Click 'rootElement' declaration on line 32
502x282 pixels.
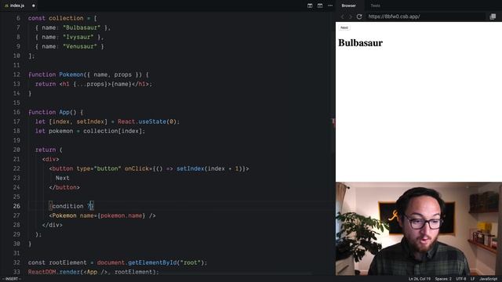[68, 263]
